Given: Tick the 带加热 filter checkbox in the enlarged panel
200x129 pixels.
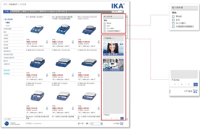Looking at the screenshot, I should pyautogui.click(x=173, y=17).
